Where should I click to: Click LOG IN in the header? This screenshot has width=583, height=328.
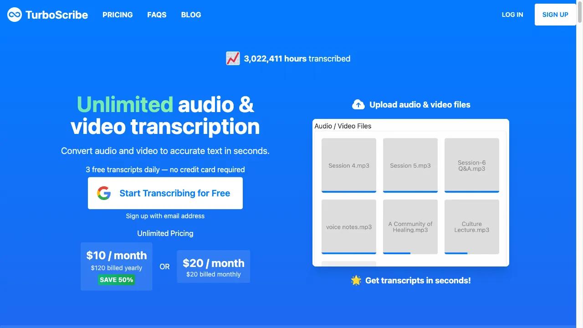pos(512,15)
